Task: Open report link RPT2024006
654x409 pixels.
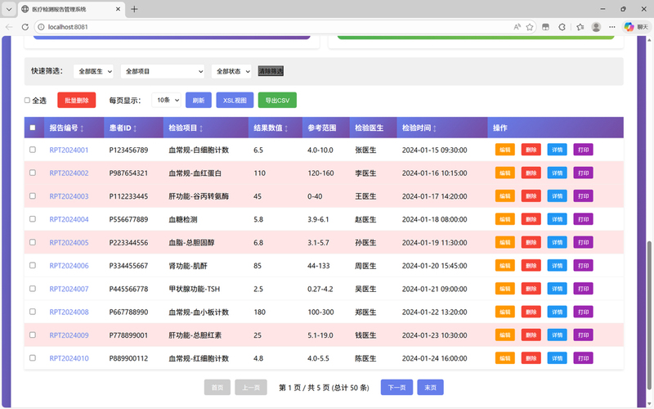Action: pyautogui.click(x=69, y=266)
